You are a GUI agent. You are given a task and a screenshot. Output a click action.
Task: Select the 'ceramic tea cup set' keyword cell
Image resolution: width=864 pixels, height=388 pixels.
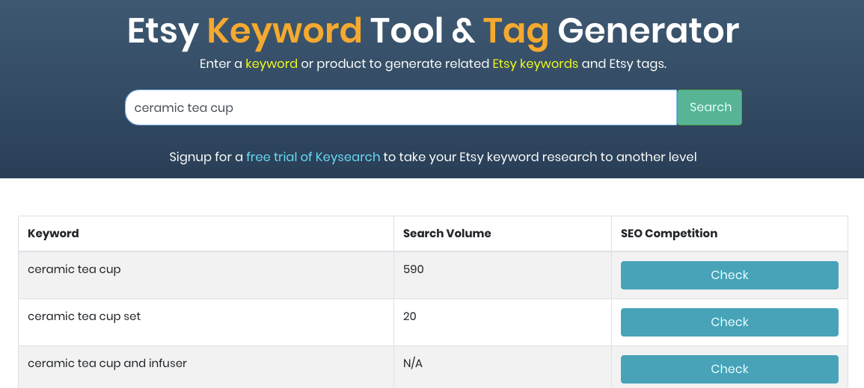(206, 322)
